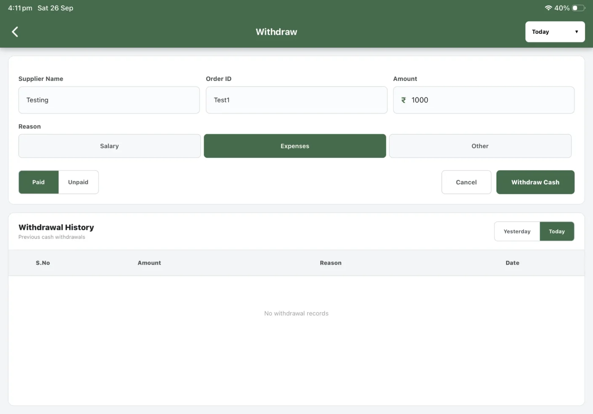Focus the Supplier Name field

[x=109, y=100]
